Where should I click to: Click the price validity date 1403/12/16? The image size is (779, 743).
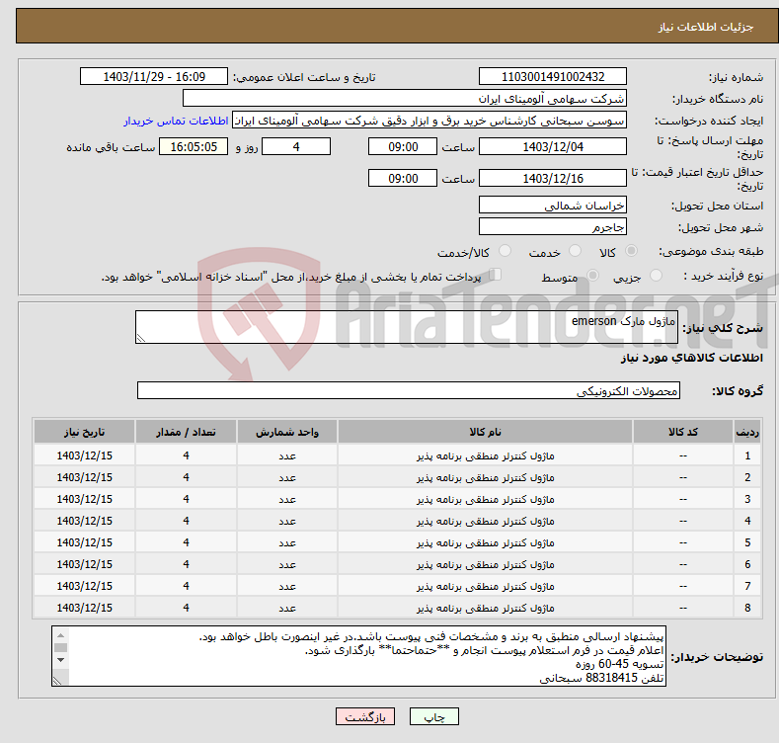(x=553, y=178)
